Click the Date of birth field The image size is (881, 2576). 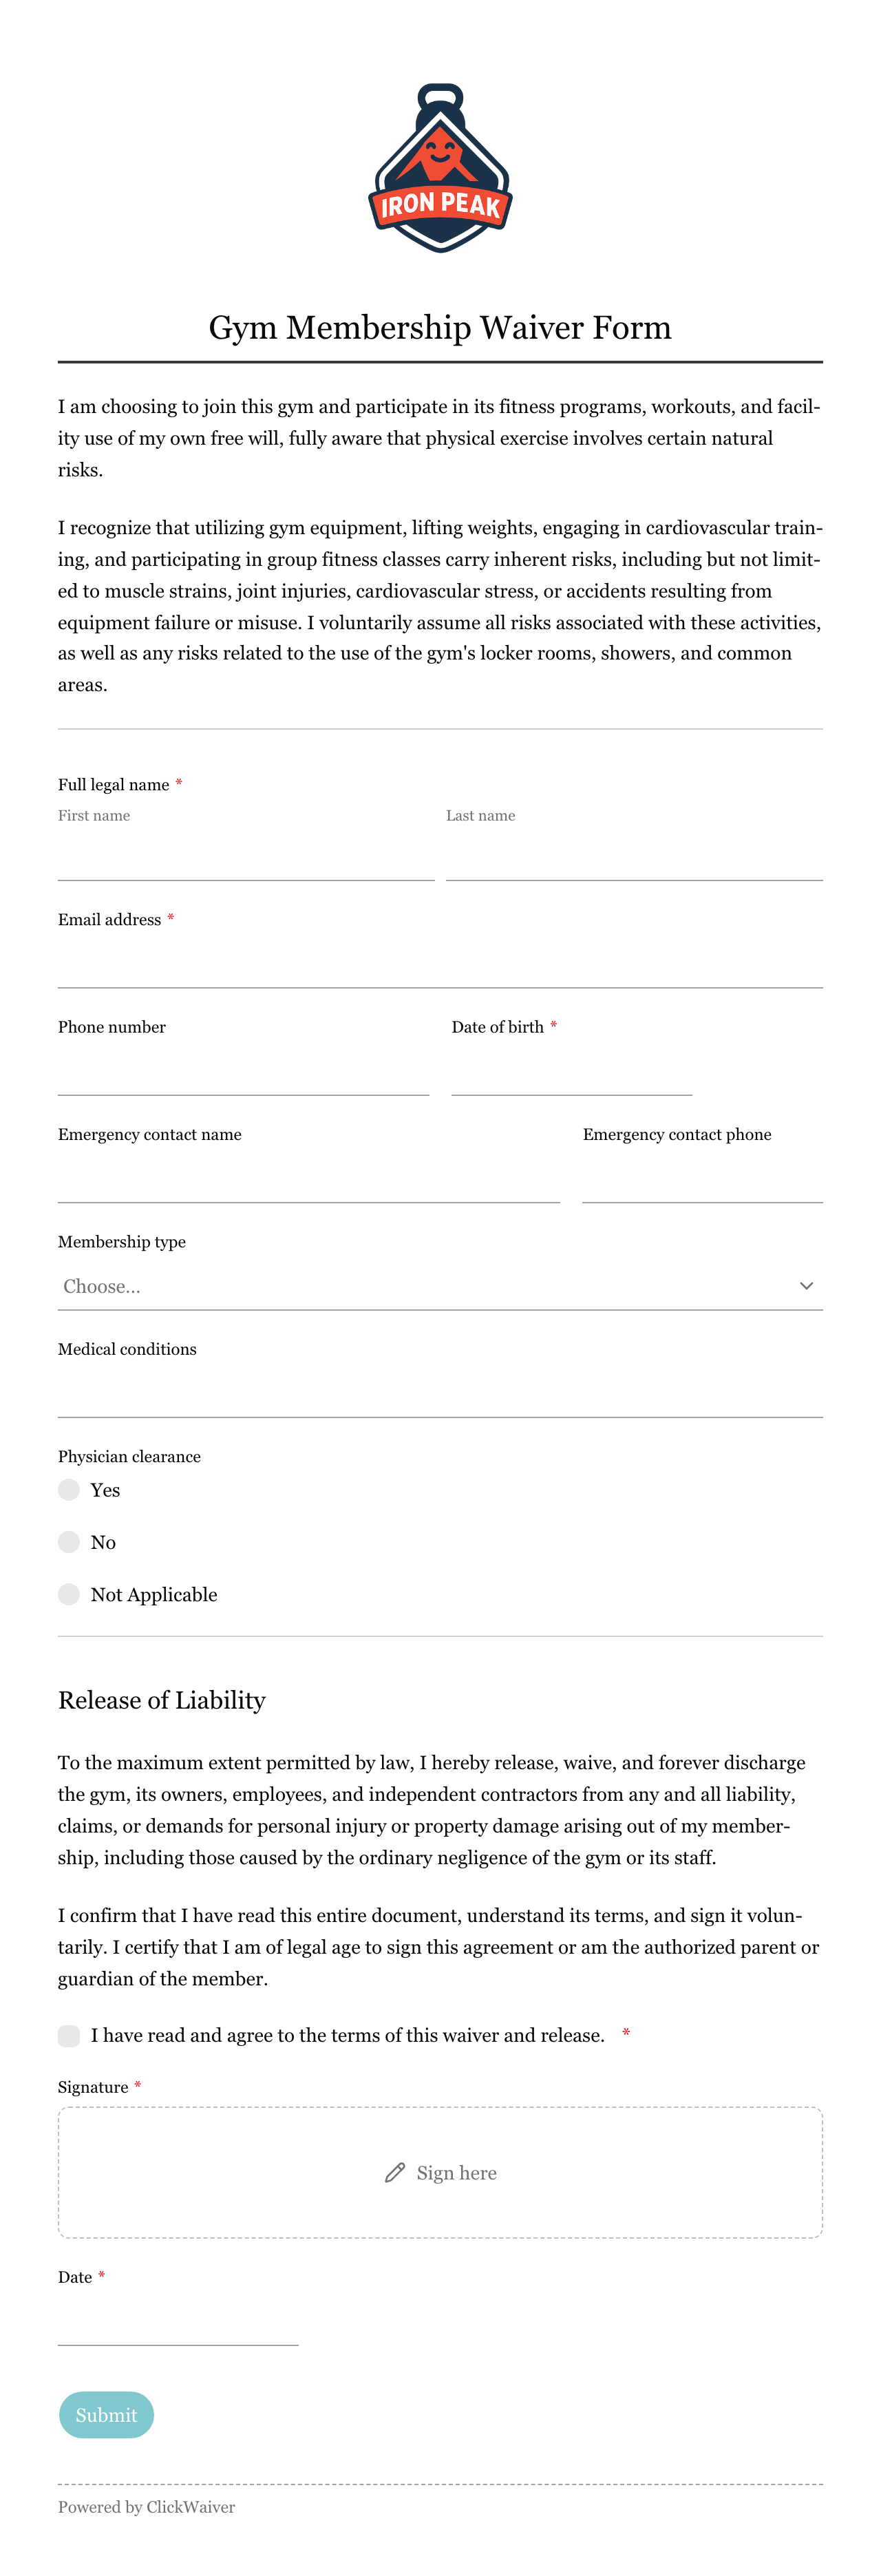coord(572,1071)
